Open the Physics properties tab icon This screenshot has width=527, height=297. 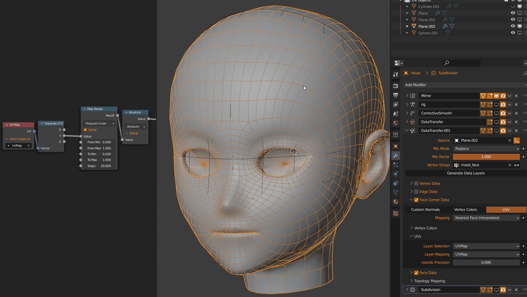click(396, 174)
